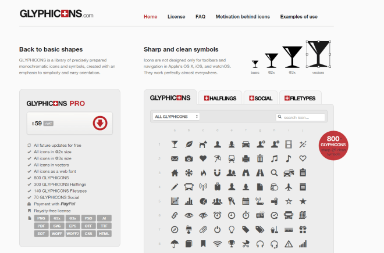Viewport: 384px width, 253px height.
Task: Open the SOCIAL icons tab
Action: pos(260,98)
